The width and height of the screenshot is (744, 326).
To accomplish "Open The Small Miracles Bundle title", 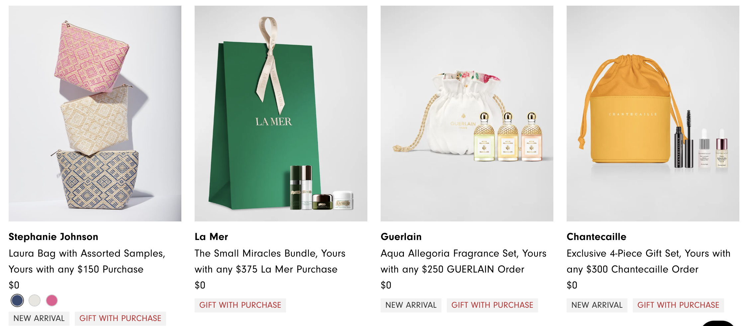I will pos(270,261).
